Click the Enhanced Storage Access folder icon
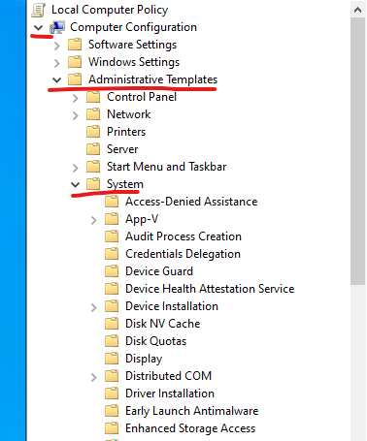The height and width of the screenshot is (441, 367). tap(112, 428)
